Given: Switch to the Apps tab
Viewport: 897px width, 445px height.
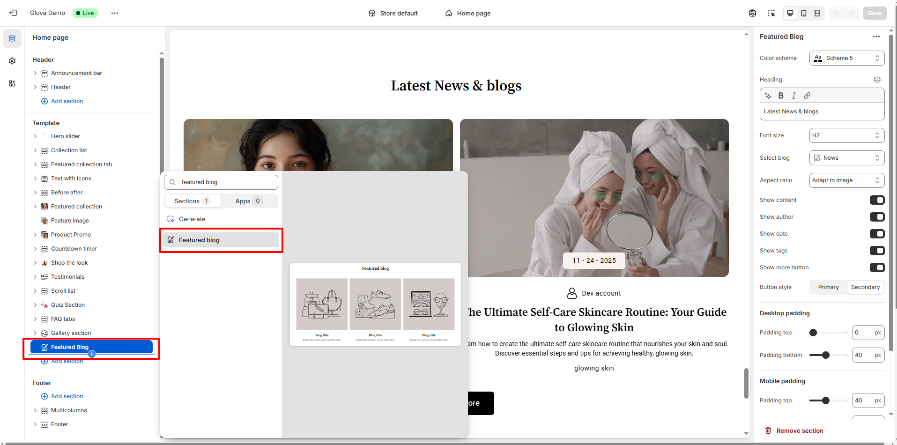Looking at the screenshot, I should 248,201.
